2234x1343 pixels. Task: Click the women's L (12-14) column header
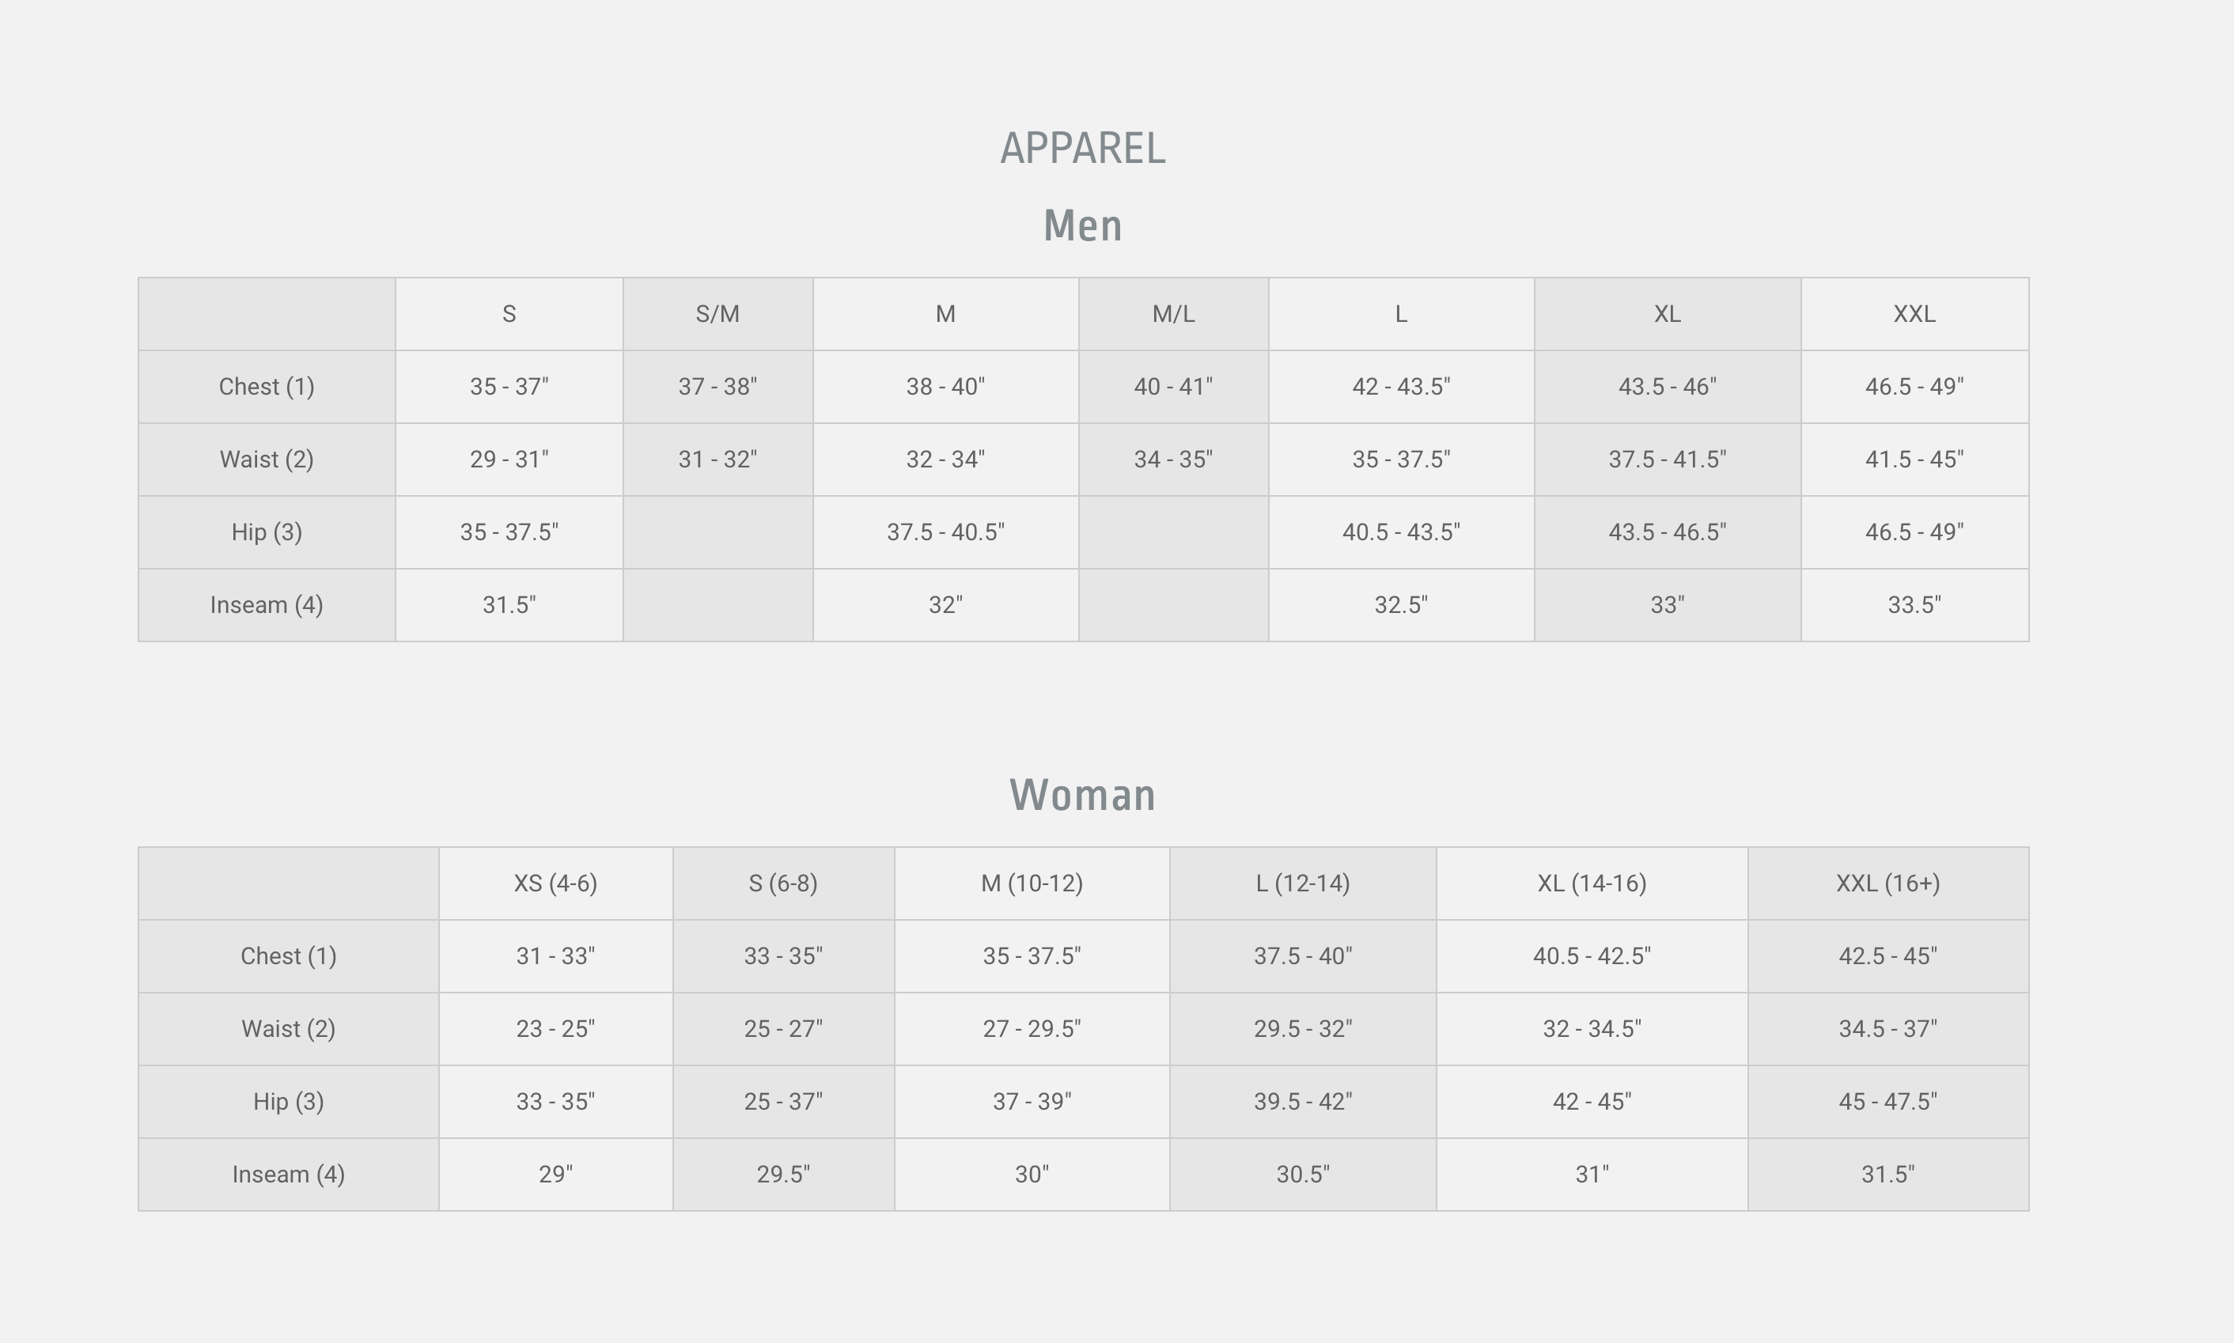coord(1303,883)
